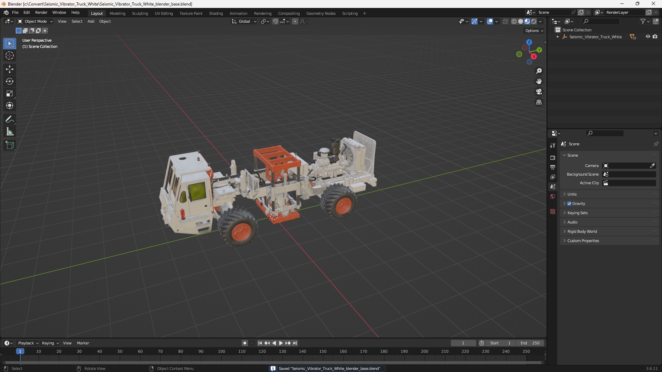Click the End frame field

click(x=530, y=343)
